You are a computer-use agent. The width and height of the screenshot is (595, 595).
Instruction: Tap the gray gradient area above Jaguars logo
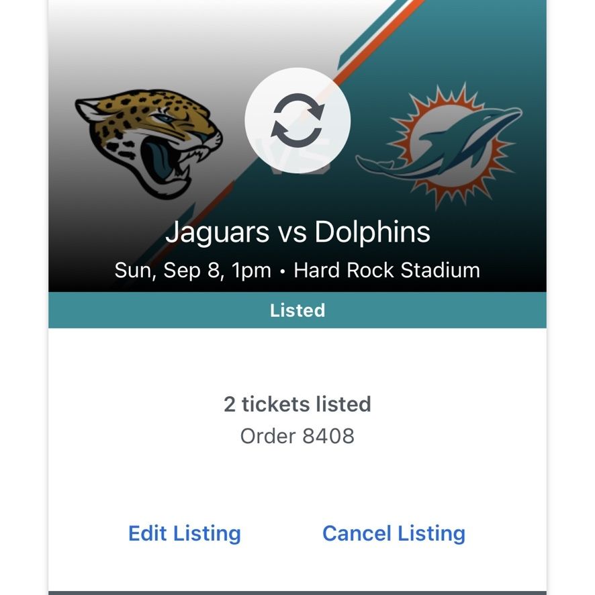(152, 42)
